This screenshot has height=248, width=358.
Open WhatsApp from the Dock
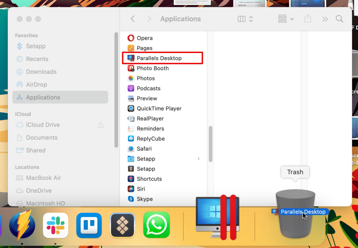click(x=156, y=225)
